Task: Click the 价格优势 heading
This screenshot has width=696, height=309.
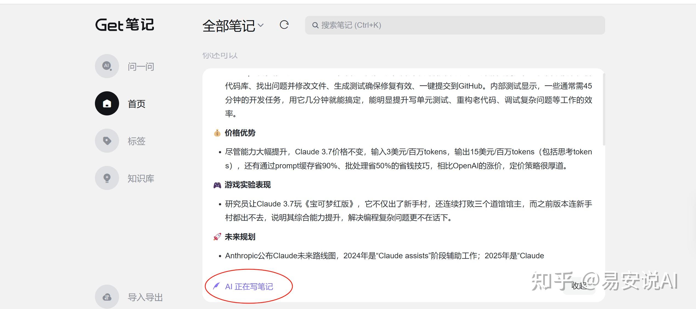Action: (x=240, y=133)
